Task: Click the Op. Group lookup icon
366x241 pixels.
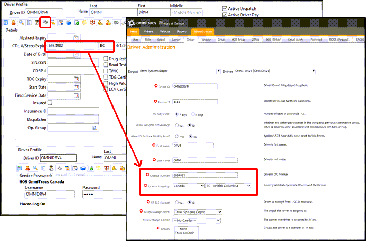Action: coord(95,128)
